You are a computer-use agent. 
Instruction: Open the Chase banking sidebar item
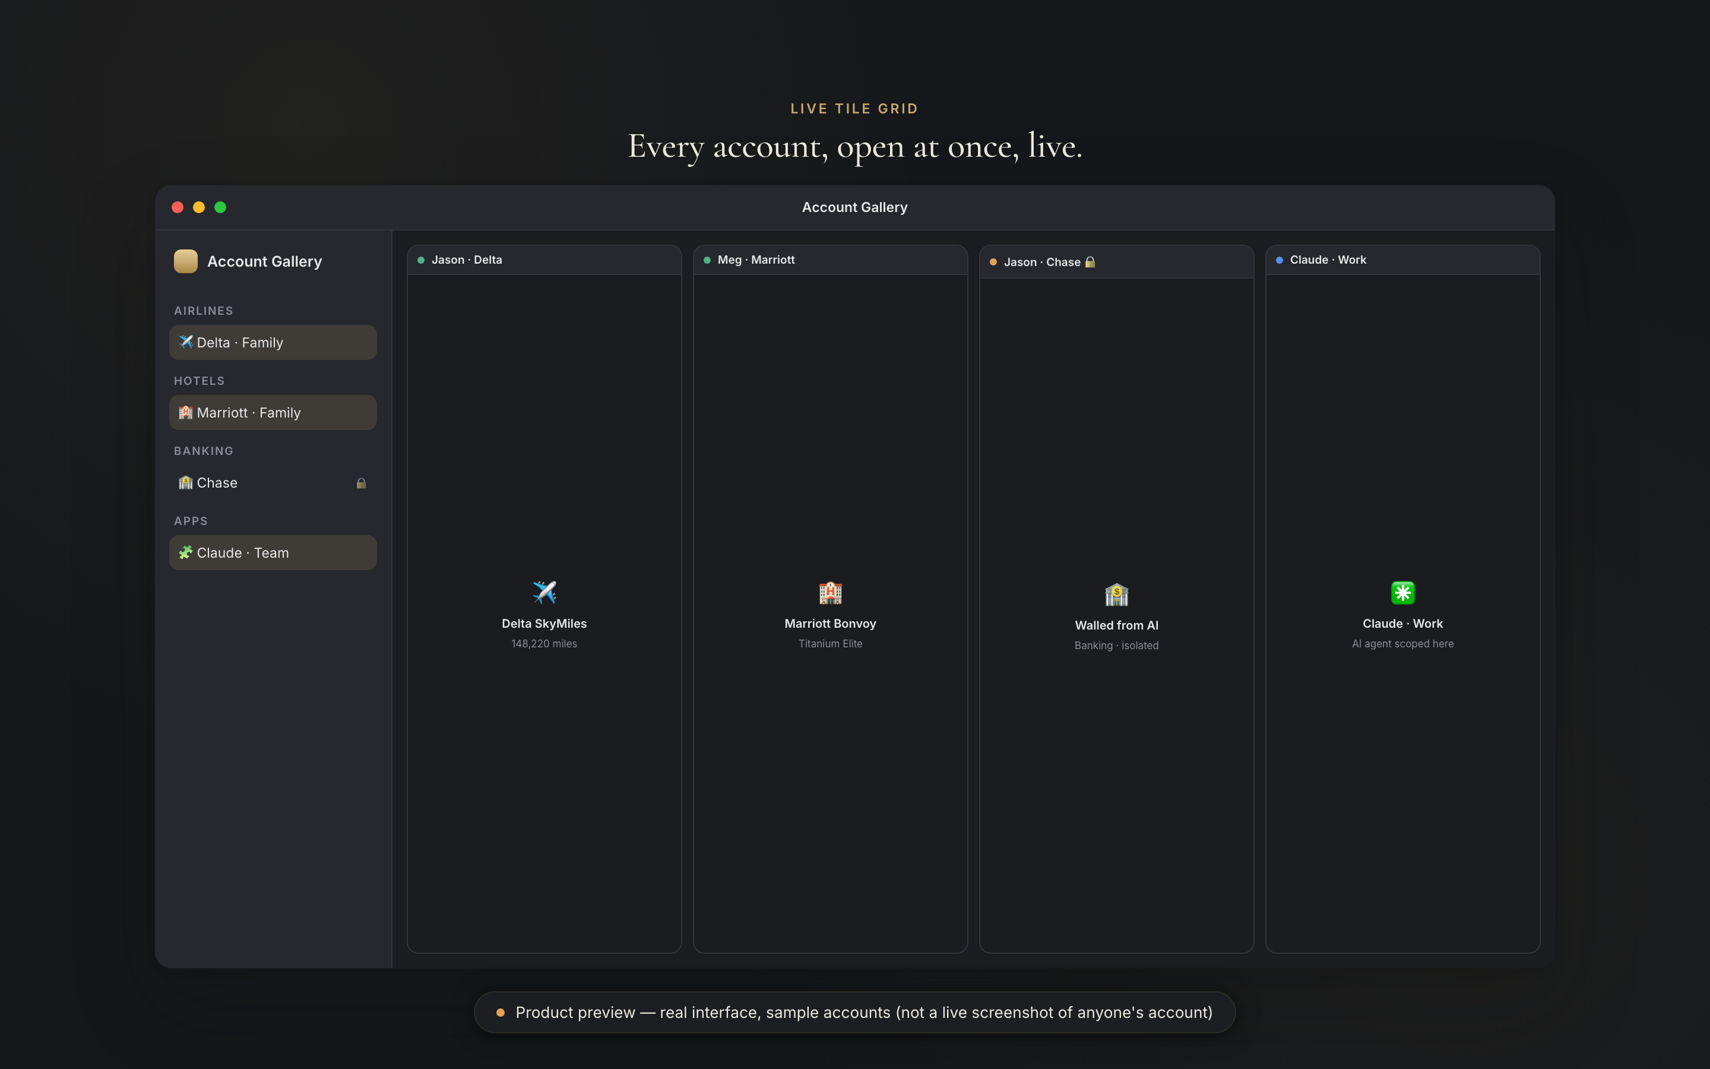(x=273, y=482)
